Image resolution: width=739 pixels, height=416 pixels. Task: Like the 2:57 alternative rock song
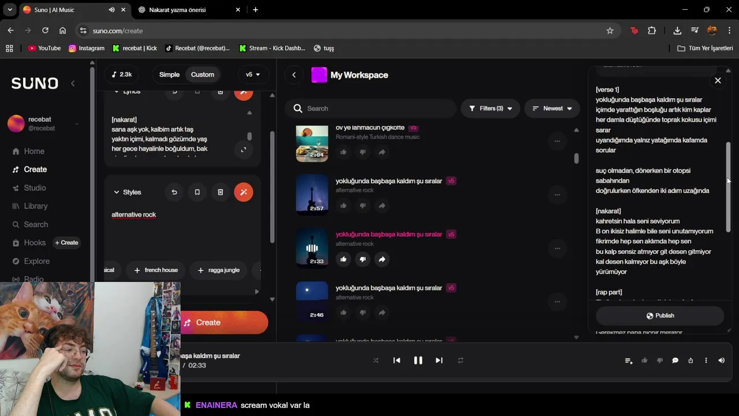344,206
